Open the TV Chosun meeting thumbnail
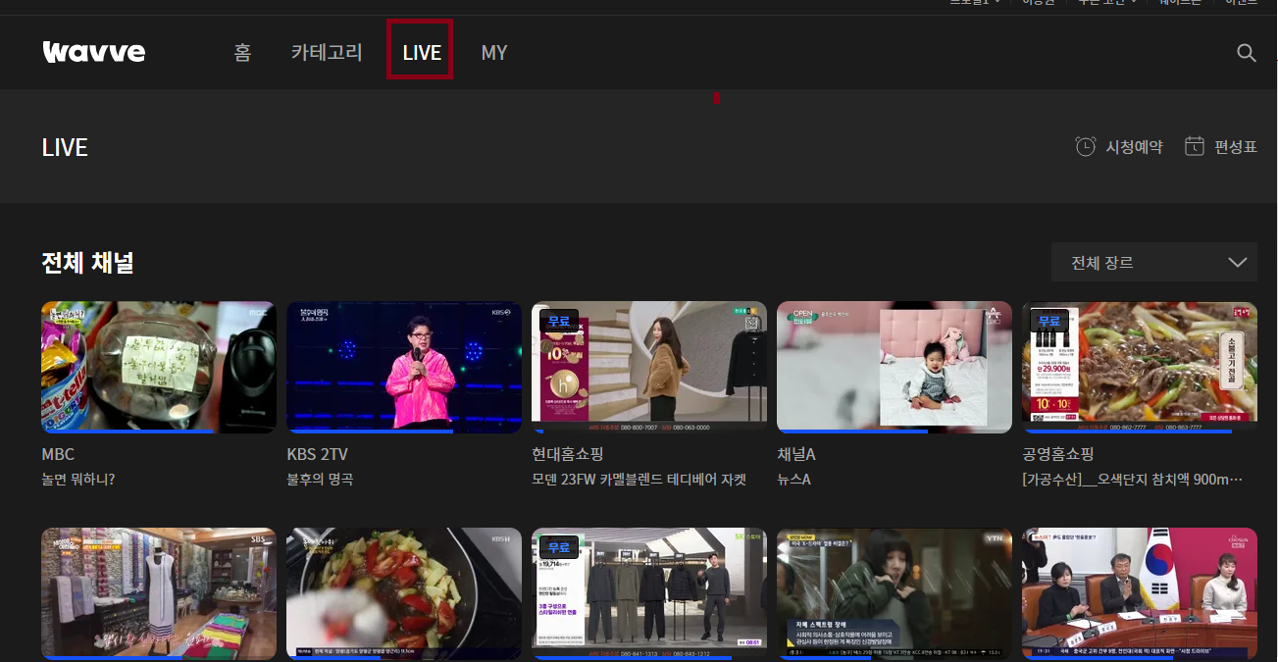This screenshot has width=1278, height=662. pos(1140,594)
